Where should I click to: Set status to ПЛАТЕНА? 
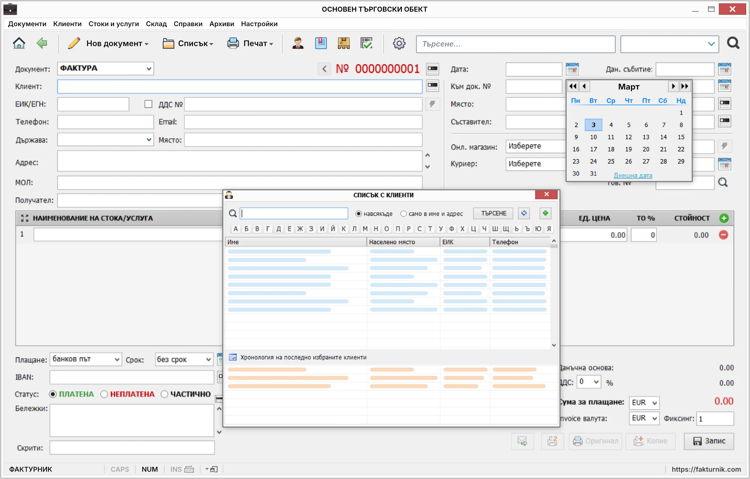[53, 394]
